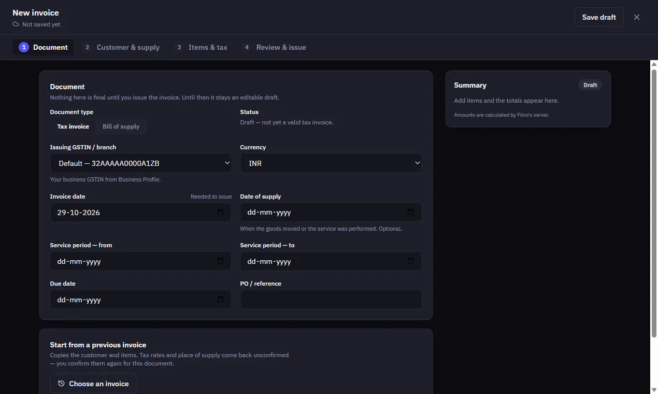The width and height of the screenshot is (658, 394).
Task: Click 'Your business GSTIN from Business Profile.' text
Action: coord(105,179)
